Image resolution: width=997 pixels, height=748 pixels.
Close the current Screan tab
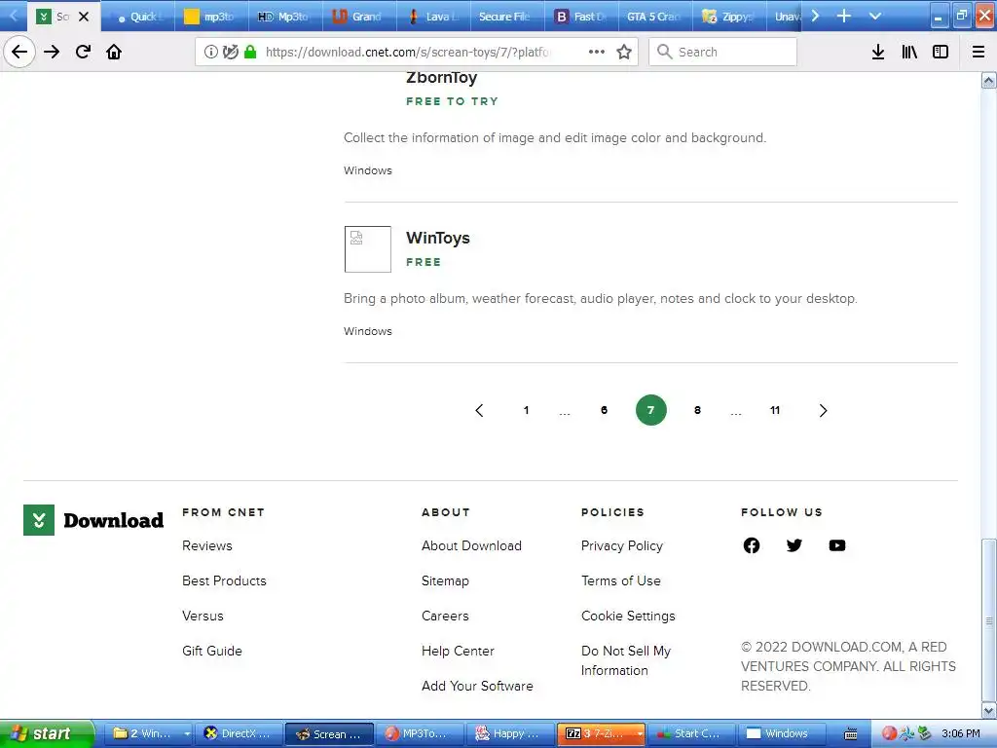(84, 17)
